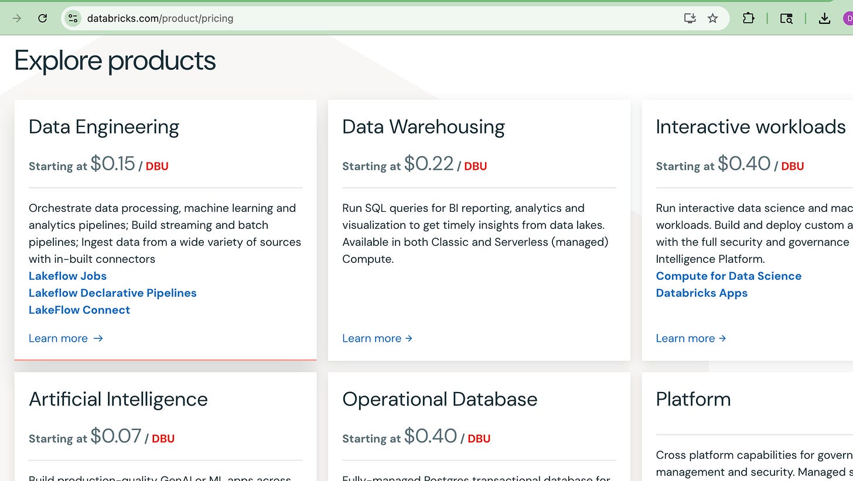Click the browser forward arrow
This screenshot has height=481, width=853.
tap(16, 18)
